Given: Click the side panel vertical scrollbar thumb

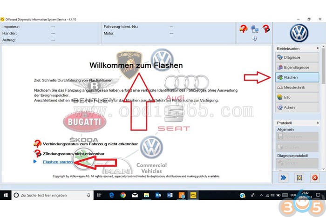Looking at the screenshot, I should point(323,66).
